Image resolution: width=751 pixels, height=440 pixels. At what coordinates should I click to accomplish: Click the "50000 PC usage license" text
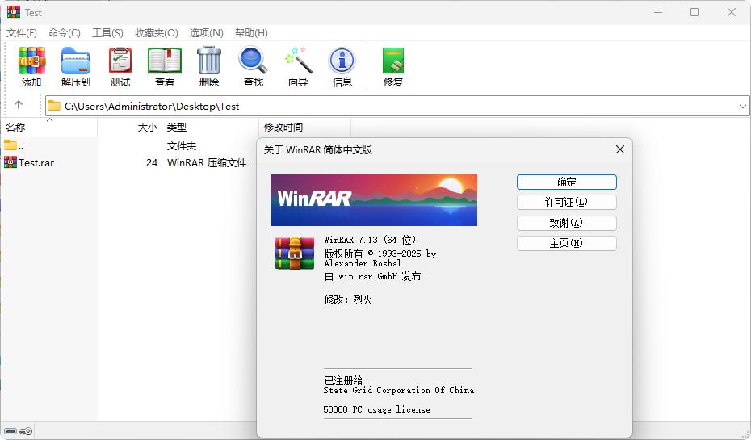tap(376, 410)
